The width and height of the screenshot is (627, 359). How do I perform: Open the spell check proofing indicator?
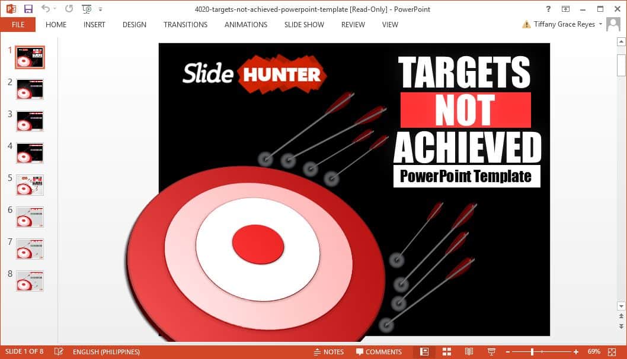[x=59, y=351]
